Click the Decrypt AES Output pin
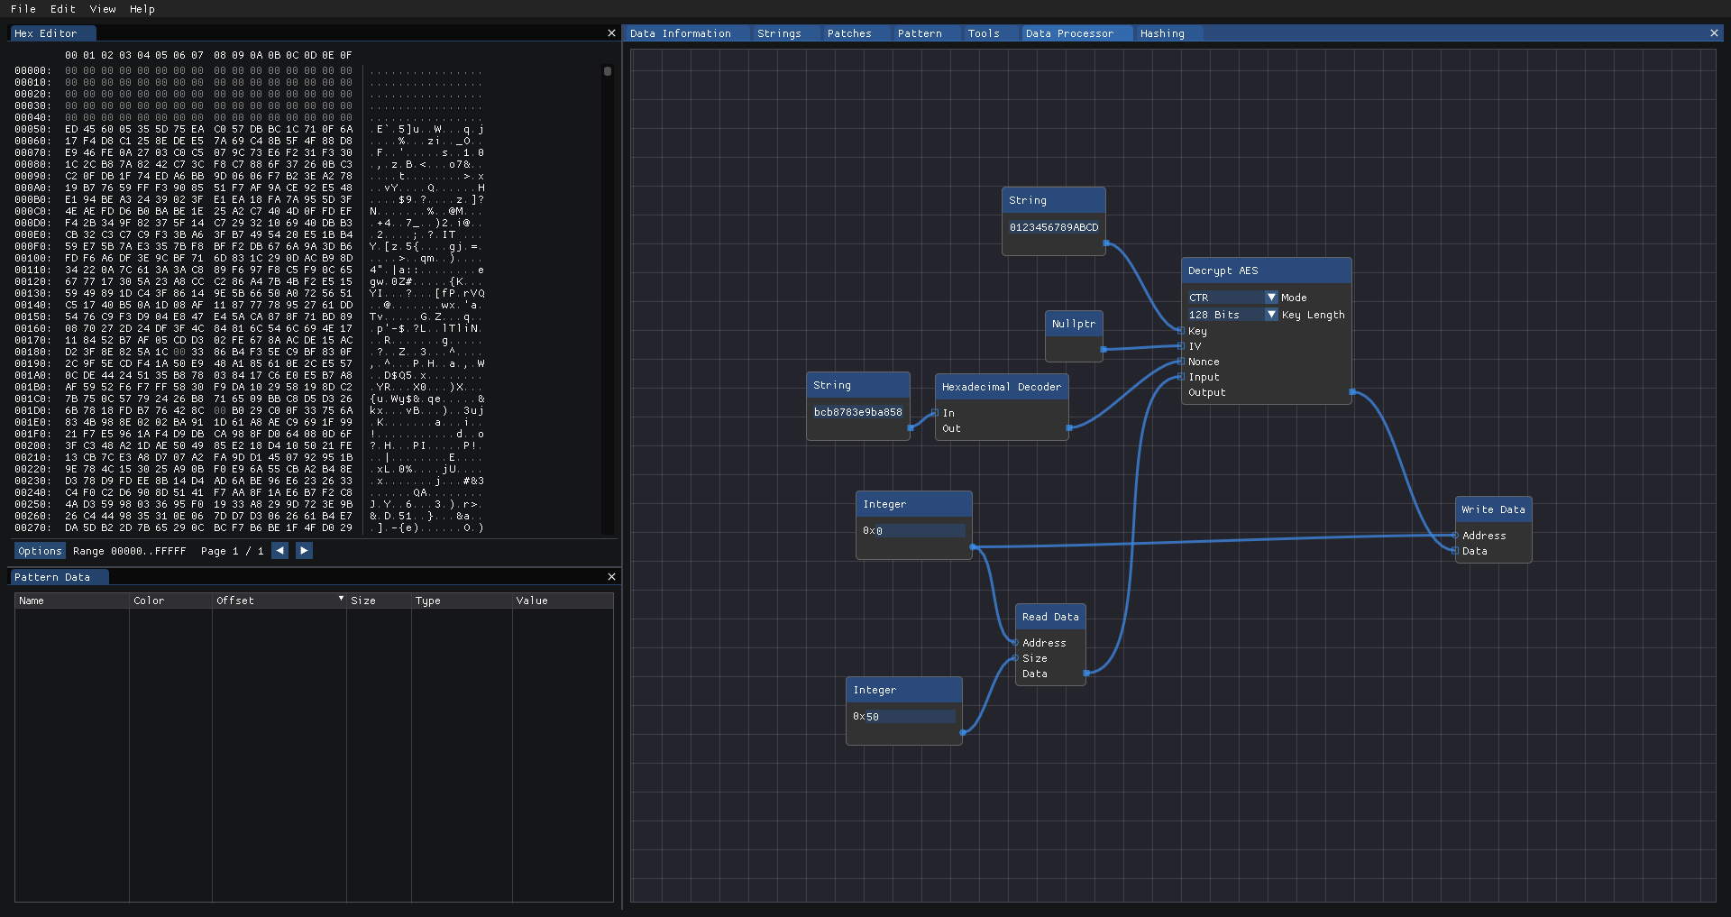The height and width of the screenshot is (917, 1731). click(1351, 392)
